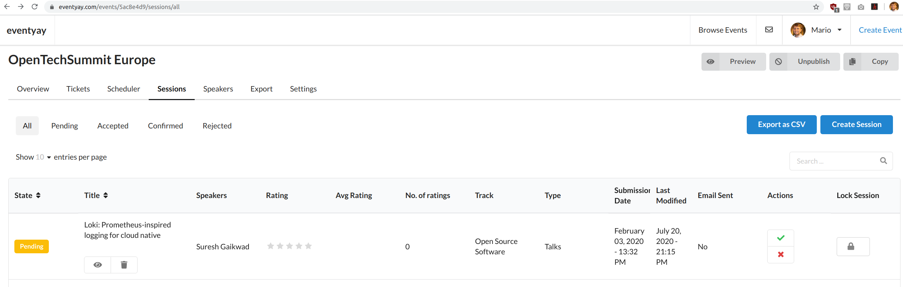Open the entries per page dropdown
This screenshot has width=903, height=287.
click(x=43, y=157)
